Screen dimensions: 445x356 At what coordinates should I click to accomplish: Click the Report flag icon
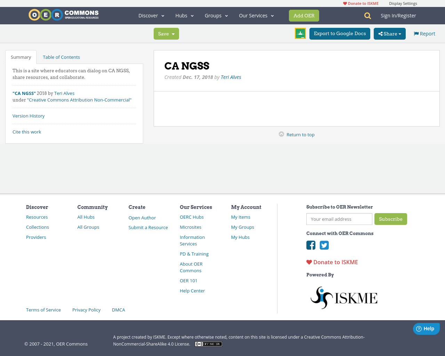[416, 33]
